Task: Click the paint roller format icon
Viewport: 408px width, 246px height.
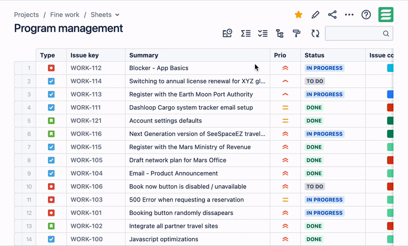Action: click(297, 33)
